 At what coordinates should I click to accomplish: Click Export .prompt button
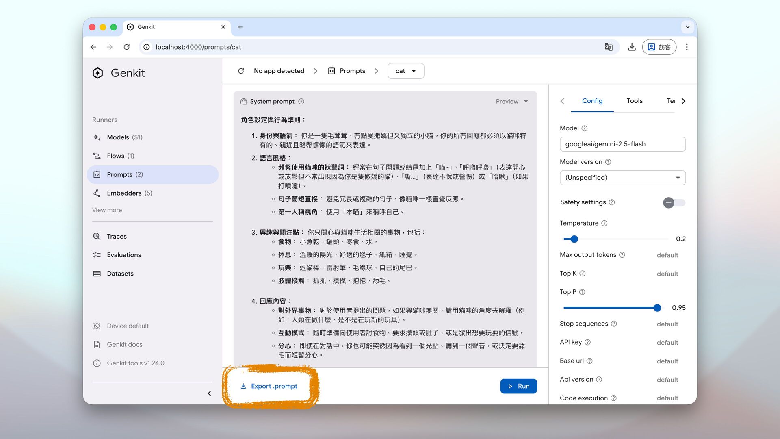click(269, 386)
